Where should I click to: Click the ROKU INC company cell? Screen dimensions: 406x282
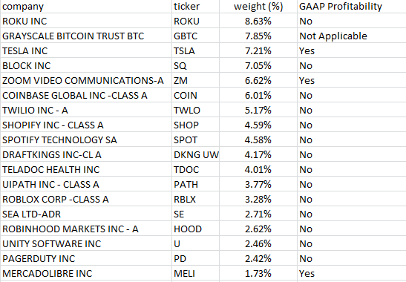[86, 21]
